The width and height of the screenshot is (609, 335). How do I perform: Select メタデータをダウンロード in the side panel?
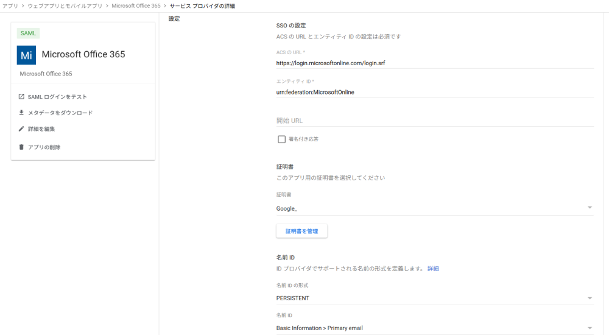[60, 113]
